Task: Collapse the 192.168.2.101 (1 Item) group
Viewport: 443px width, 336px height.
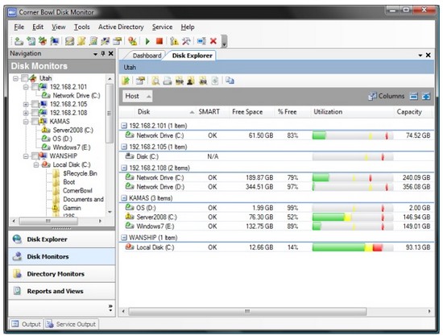Action: tap(124, 126)
